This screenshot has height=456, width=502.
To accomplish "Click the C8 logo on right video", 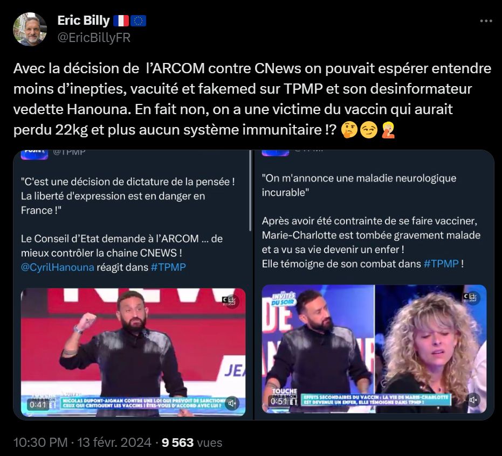I will (470, 297).
